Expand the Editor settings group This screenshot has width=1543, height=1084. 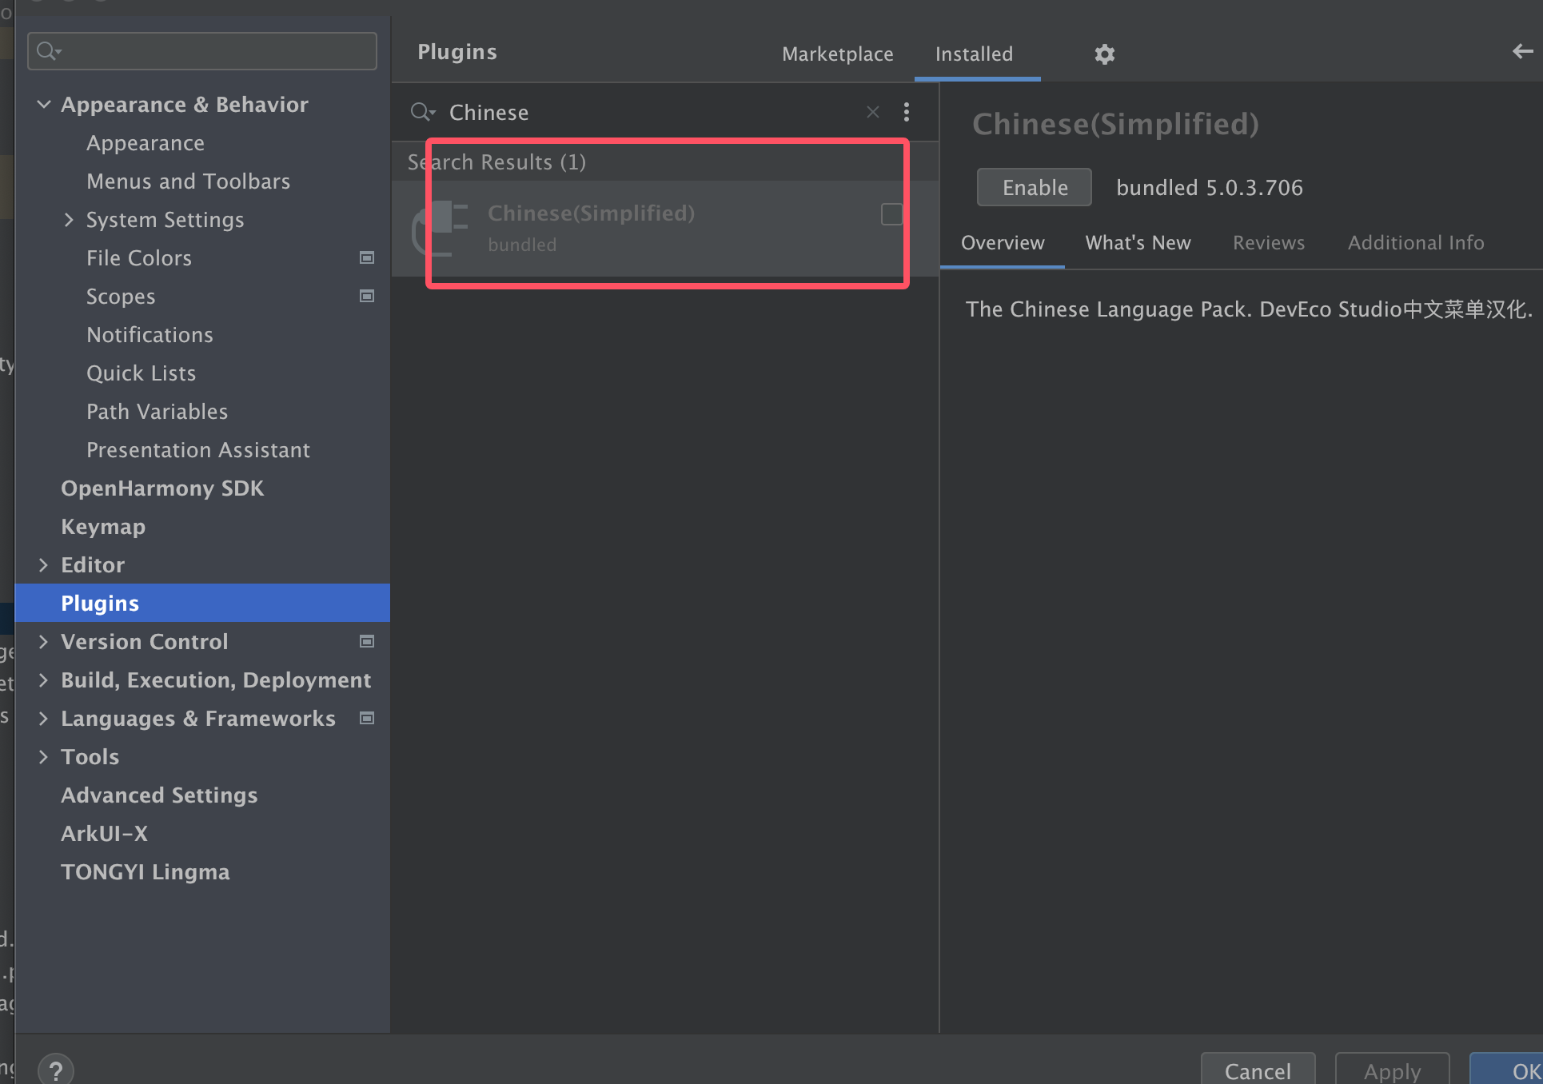click(43, 565)
